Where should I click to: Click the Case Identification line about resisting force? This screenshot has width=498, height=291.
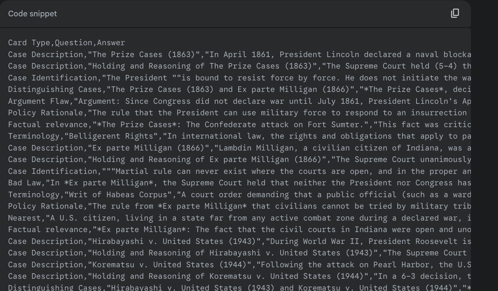coord(240,78)
